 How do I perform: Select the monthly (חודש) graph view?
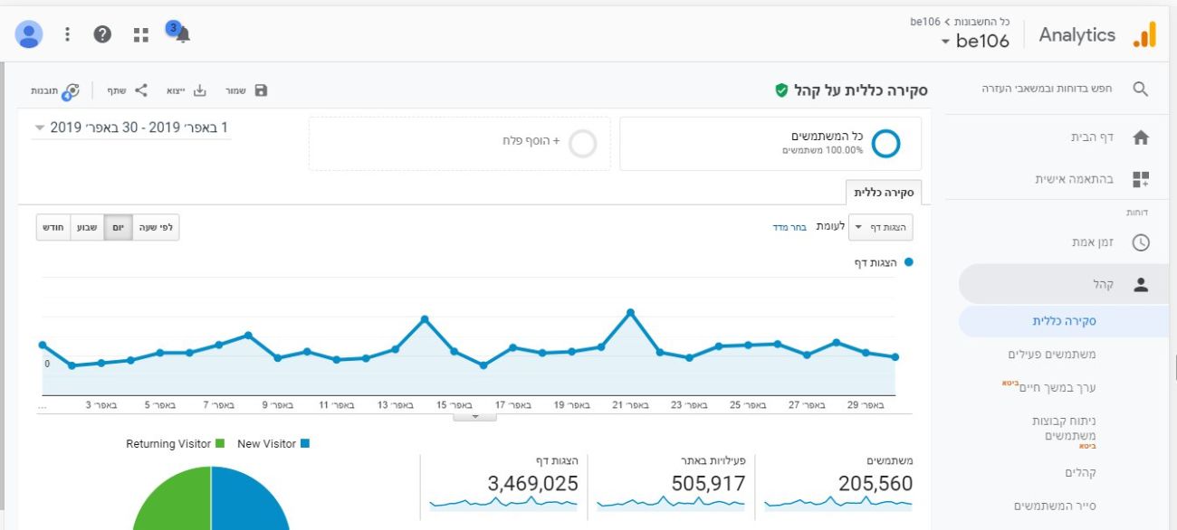53,227
